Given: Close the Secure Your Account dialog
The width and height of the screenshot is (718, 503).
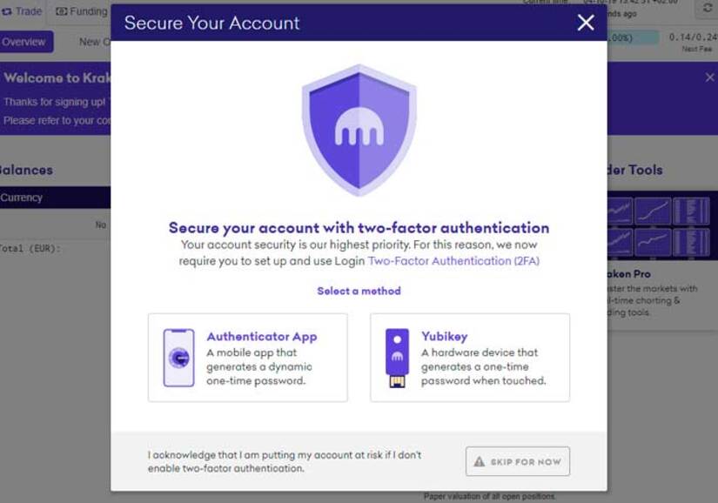Looking at the screenshot, I should [585, 23].
